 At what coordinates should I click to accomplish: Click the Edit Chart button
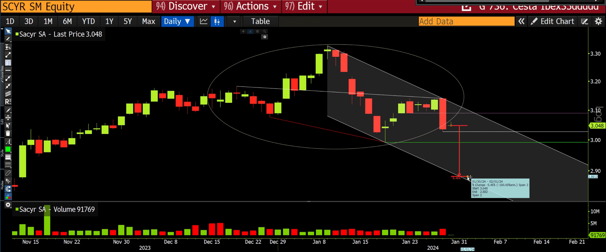click(552, 21)
